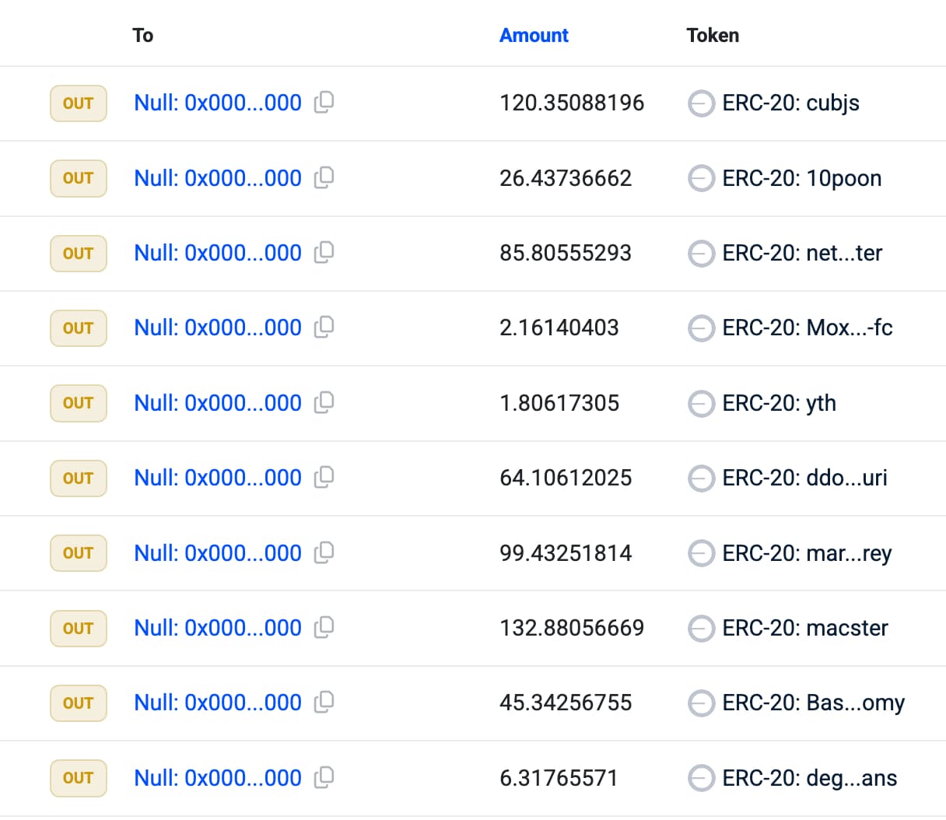Click the token icon beside ERC-20: ddo...uri
This screenshot has width=946, height=820.
click(701, 478)
